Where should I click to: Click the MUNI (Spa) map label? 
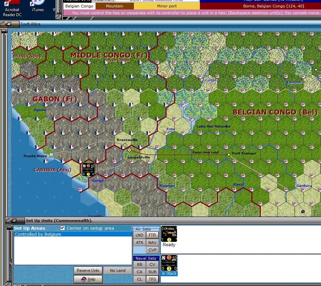(27, 56)
